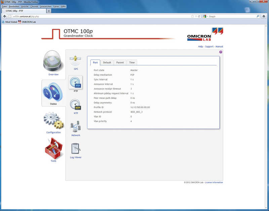Open the Datei menu

4,6
